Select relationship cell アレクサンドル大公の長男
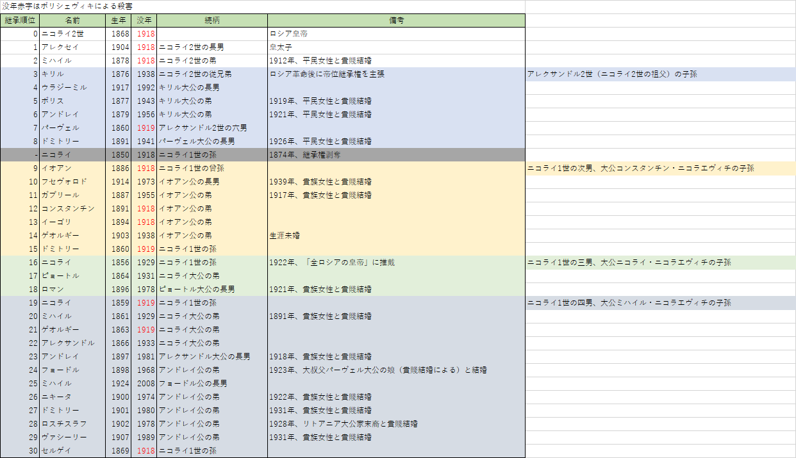 (x=212, y=357)
